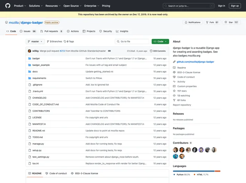
Task: Fork the repository
Action: coord(212,22)
